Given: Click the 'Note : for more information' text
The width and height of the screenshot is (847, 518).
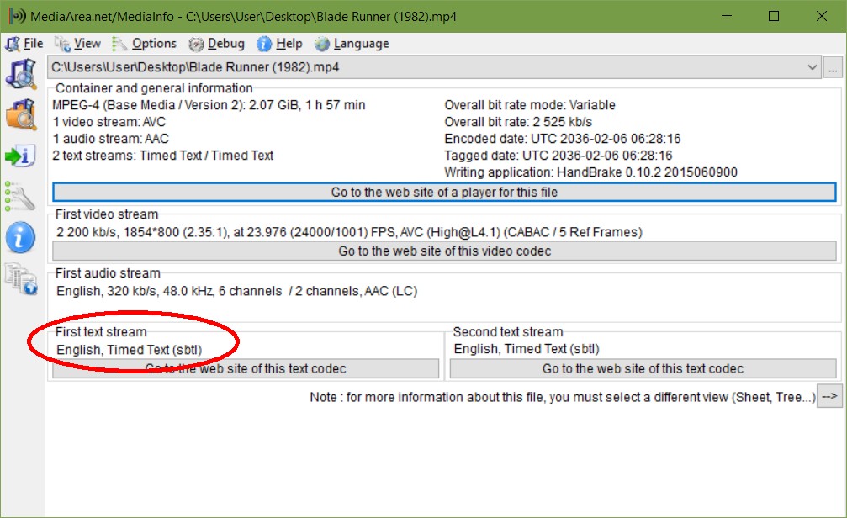Looking at the screenshot, I should click(563, 397).
